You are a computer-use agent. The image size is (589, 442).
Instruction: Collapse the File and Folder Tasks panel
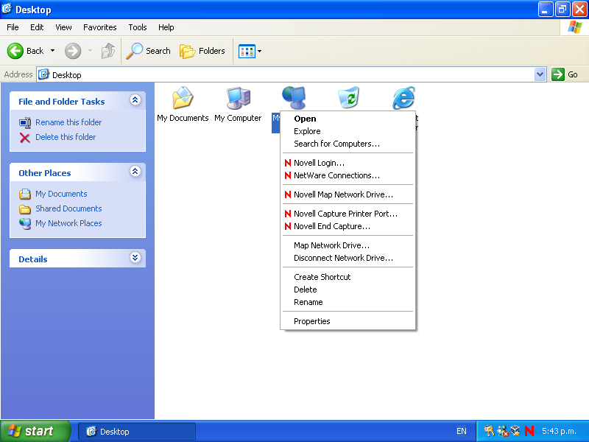pos(135,100)
